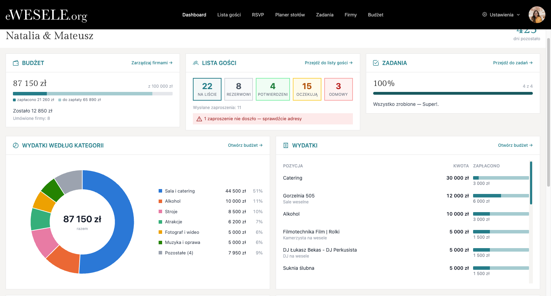The image size is (551, 296).
Task: Open Planer stołów in the navigation
Action: point(290,15)
